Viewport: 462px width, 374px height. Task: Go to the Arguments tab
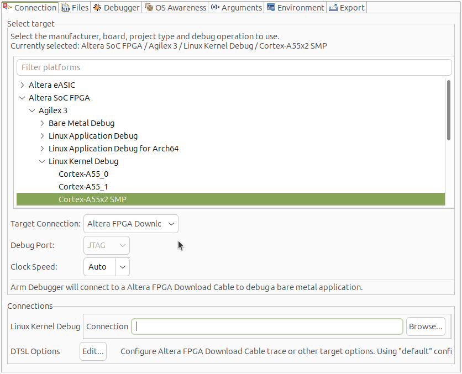coord(237,8)
